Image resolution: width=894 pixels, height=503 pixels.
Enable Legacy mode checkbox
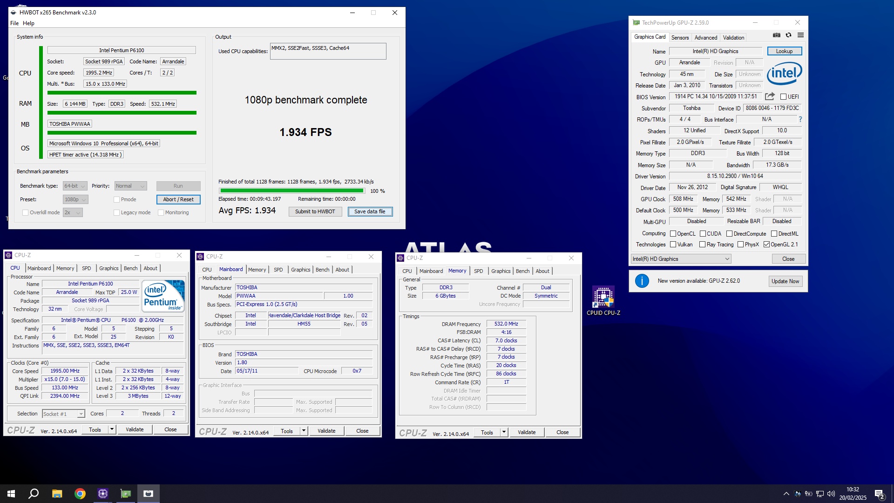click(116, 212)
